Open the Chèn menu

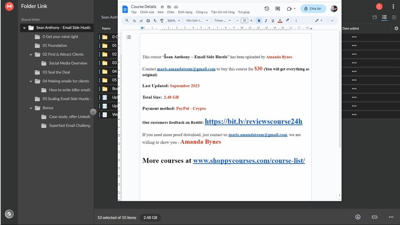[171, 12]
